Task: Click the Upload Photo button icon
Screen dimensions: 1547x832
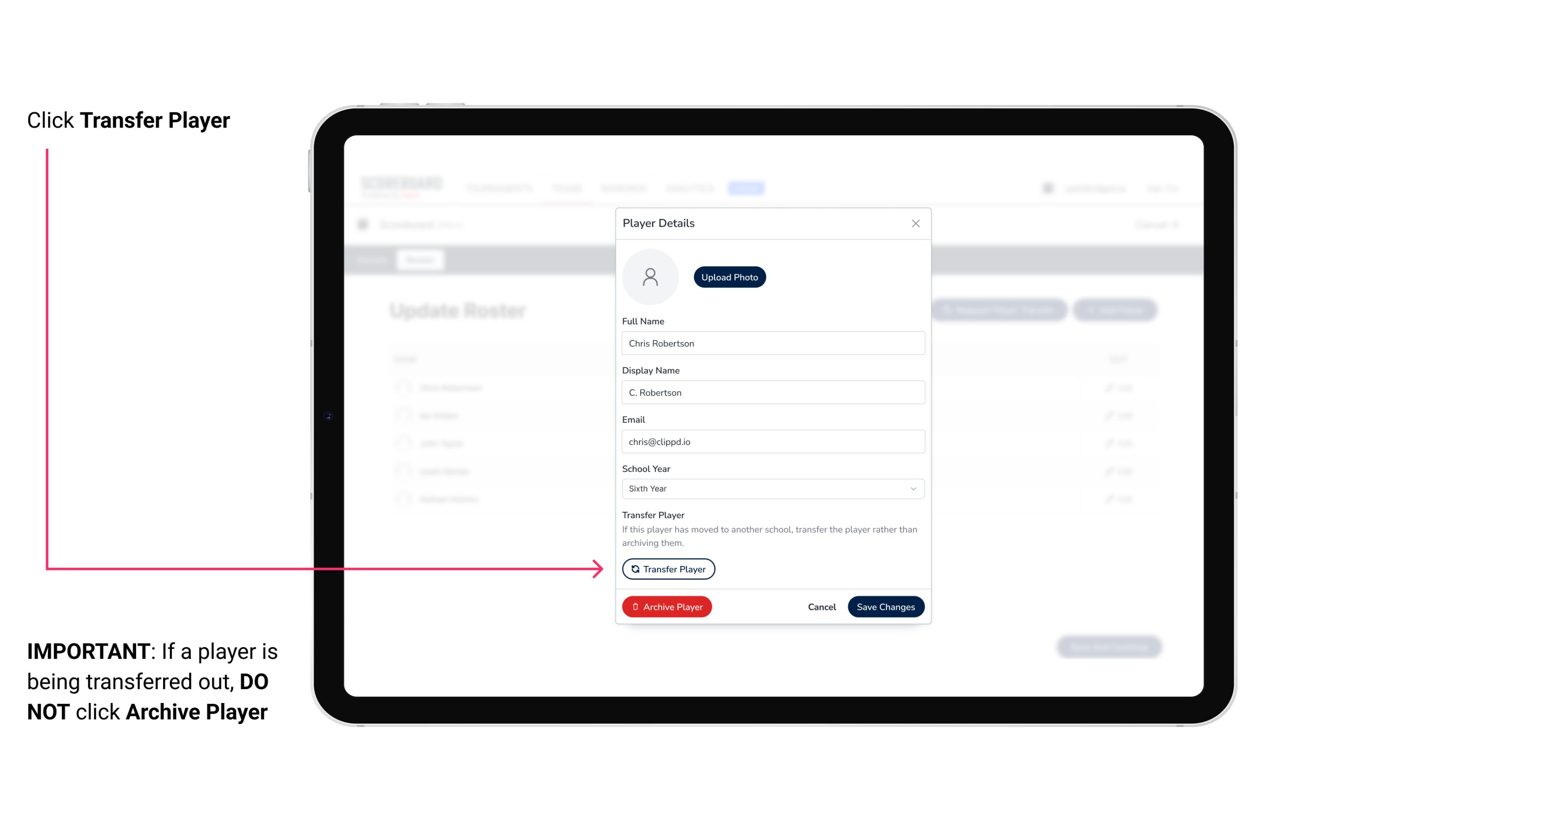Action: point(730,277)
